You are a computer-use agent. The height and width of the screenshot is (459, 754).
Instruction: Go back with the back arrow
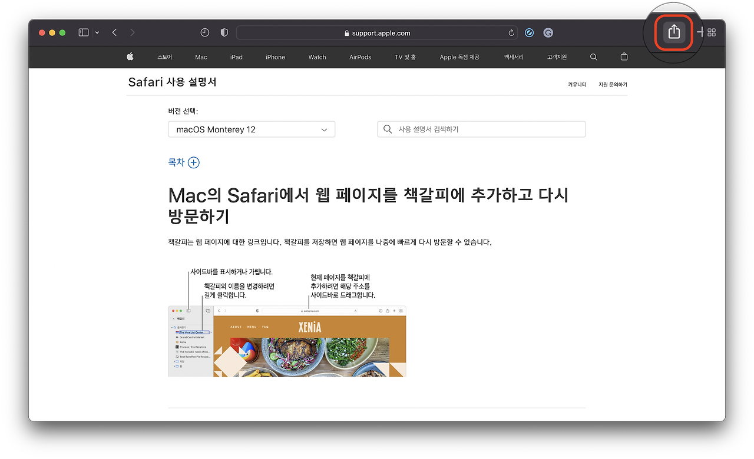(114, 32)
